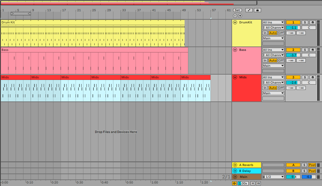Collapse the Mids track with its fold arrow
This screenshot has width=322, height=186.
click(235, 77)
